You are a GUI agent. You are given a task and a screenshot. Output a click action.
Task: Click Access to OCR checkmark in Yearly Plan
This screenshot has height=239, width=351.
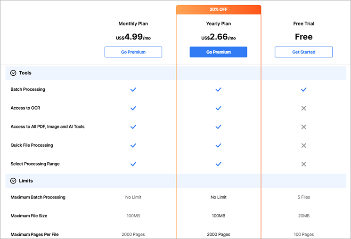click(x=218, y=108)
